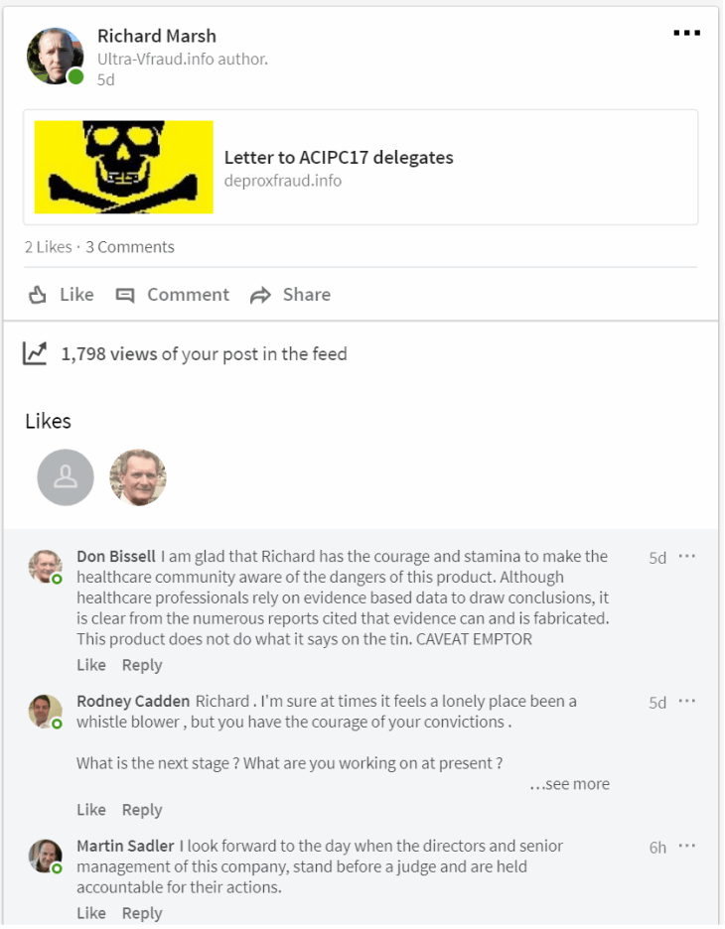The width and height of the screenshot is (725, 929).
Task: Click the thumbs-up Like icon on the post
Action: pyautogui.click(x=38, y=295)
